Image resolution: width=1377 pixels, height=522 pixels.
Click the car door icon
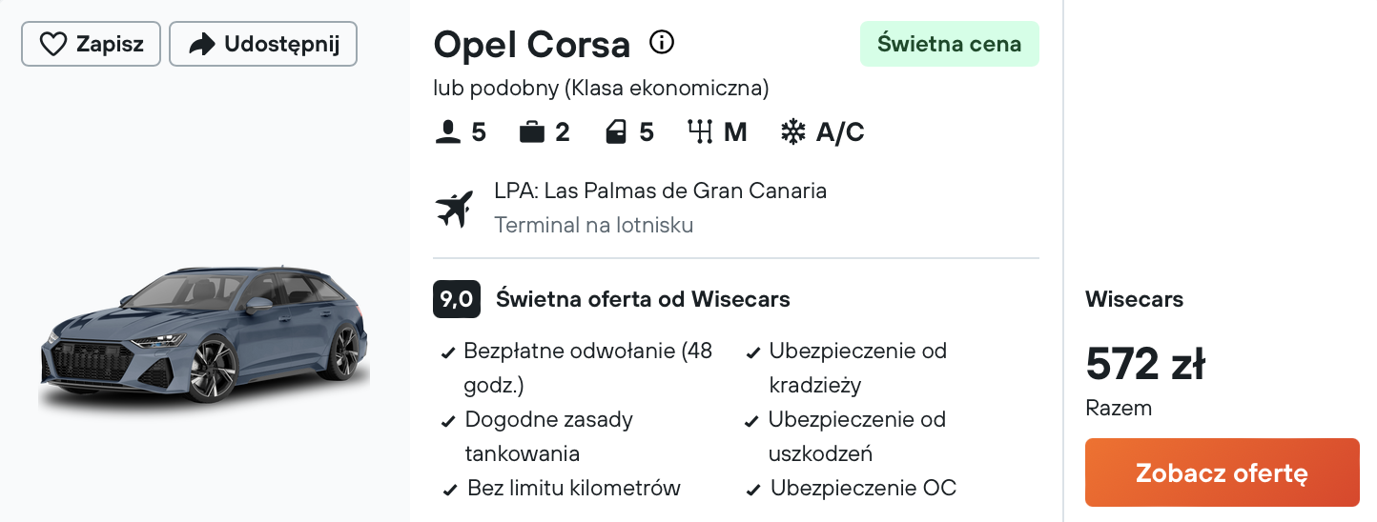[x=617, y=132]
